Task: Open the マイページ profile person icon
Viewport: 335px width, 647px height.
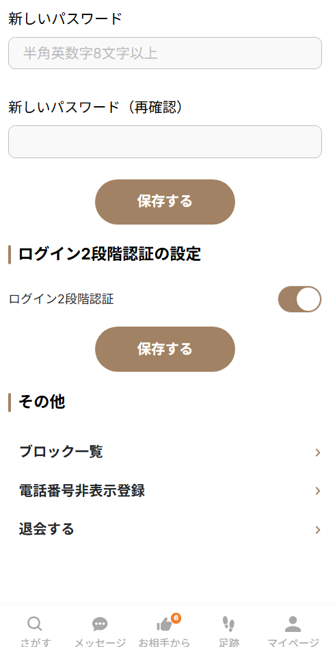Action: click(293, 624)
